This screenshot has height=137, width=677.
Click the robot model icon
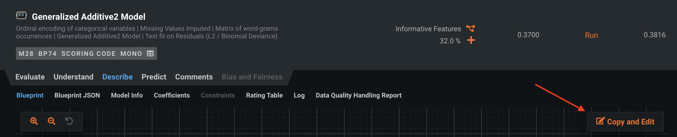click(x=21, y=16)
